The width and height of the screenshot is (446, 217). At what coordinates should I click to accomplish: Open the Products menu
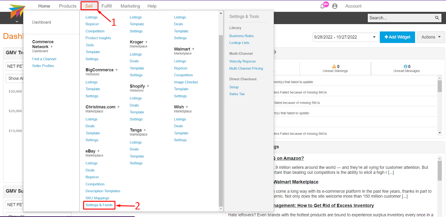click(x=68, y=6)
